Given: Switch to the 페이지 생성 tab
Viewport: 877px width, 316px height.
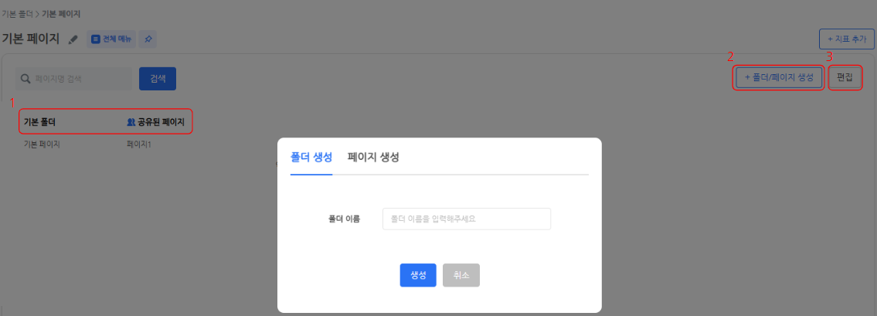Looking at the screenshot, I should tap(373, 157).
